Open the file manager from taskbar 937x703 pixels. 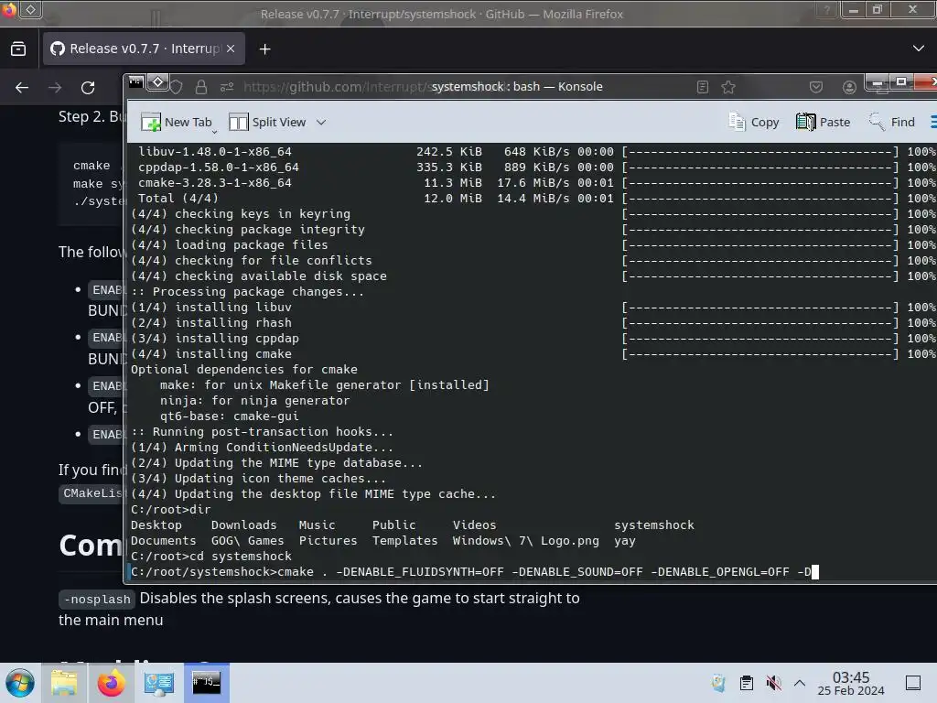pyautogui.click(x=64, y=683)
